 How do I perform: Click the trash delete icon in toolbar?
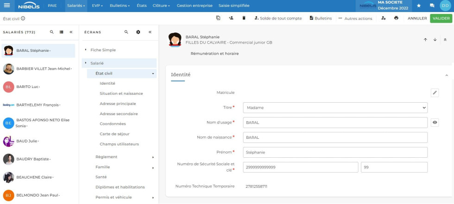tap(244, 18)
